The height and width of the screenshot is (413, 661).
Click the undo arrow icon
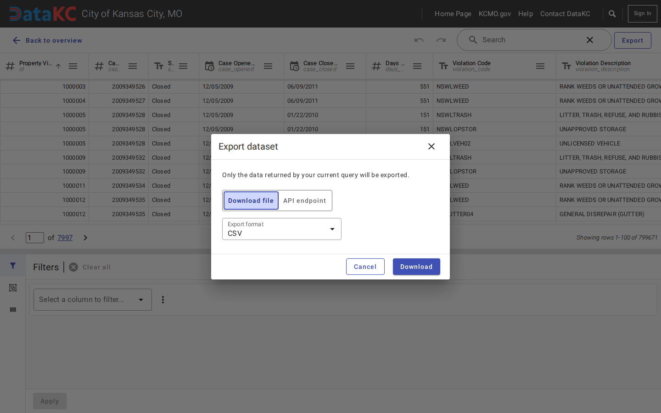tap(419, 40)
